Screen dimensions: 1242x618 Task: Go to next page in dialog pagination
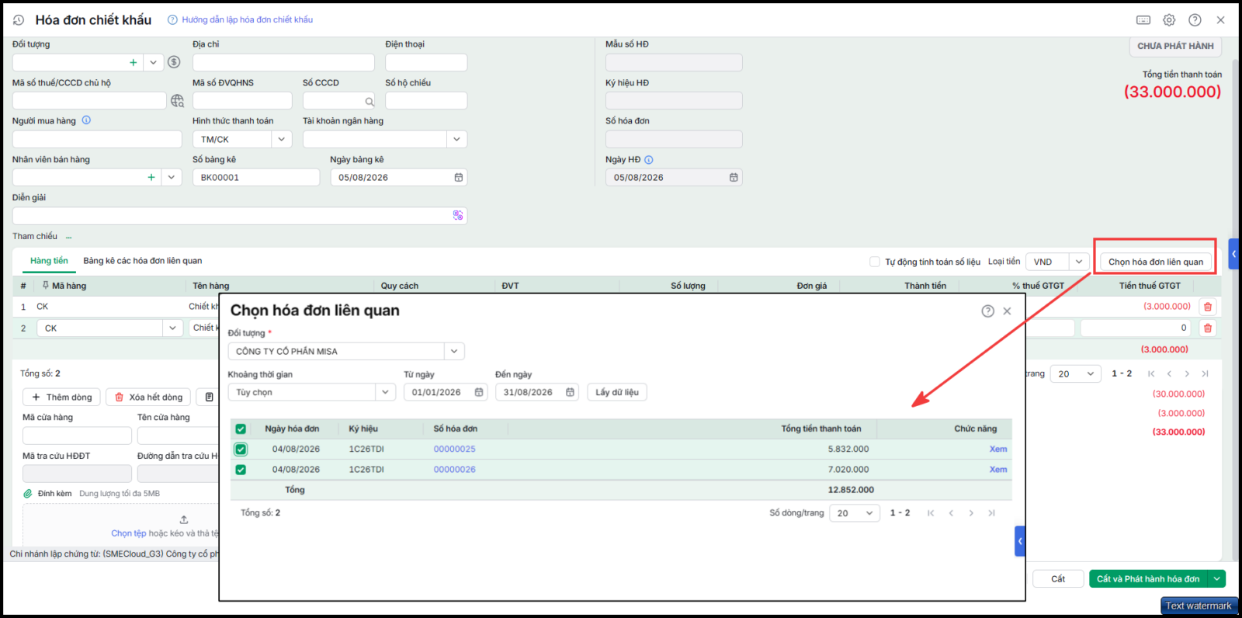[x=971, y=513]
